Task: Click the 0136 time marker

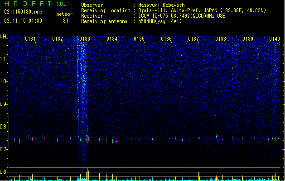Action: tap(166, 39)
